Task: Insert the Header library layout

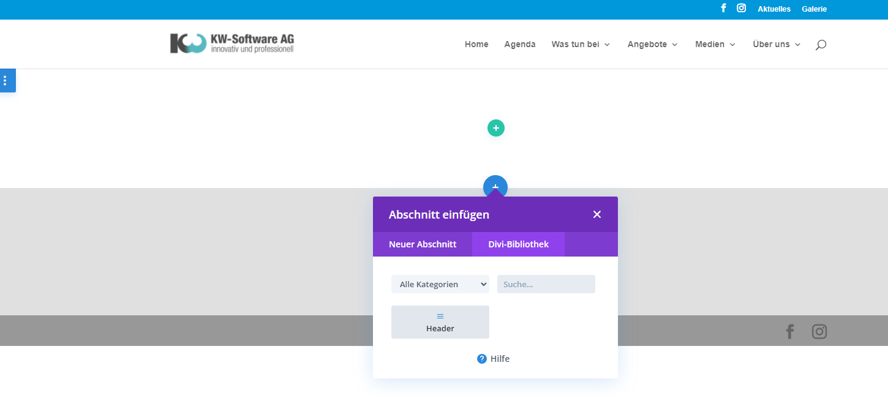Action: [x=440, y=322]
